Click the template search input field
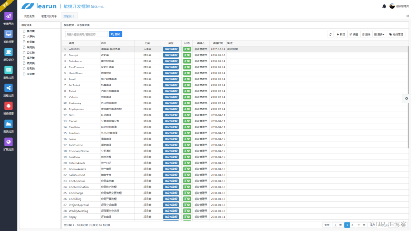This screenshot has height=231, width=411. [x=86, y=34]
